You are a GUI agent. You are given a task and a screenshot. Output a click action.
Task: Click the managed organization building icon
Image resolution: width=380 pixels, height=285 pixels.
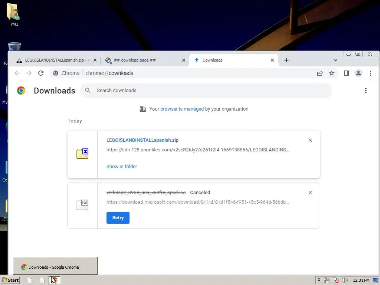(x=143, y=109)
